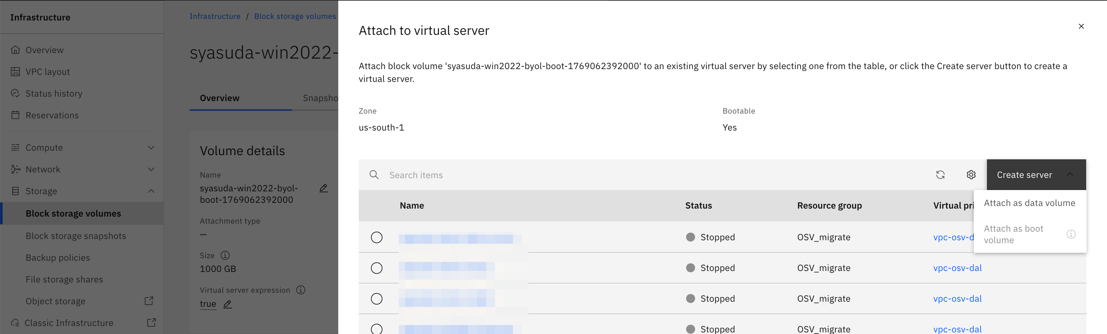This screenshot has height=334, width=1107.
Task: Click the us-south-1 zone value
Action: pos(381,128)
